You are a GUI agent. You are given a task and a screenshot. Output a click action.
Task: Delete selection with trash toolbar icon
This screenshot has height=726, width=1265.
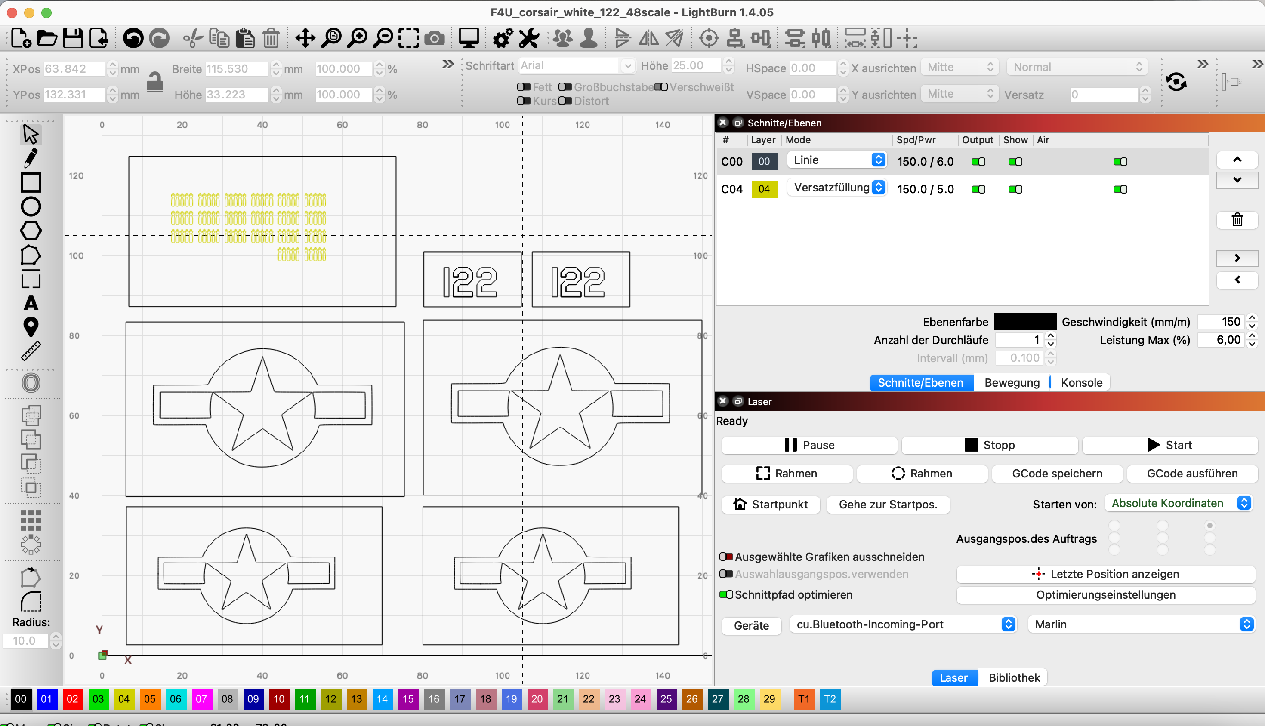[x=271, y=38]
